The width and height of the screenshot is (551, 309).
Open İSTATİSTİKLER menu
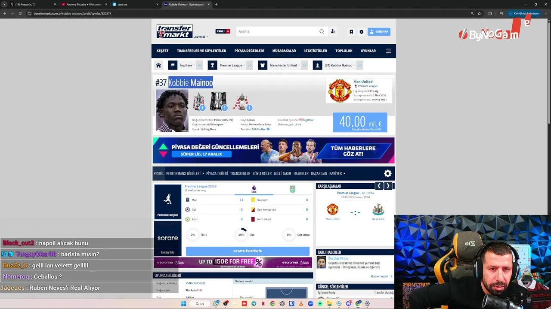click(x=316, y=51)
